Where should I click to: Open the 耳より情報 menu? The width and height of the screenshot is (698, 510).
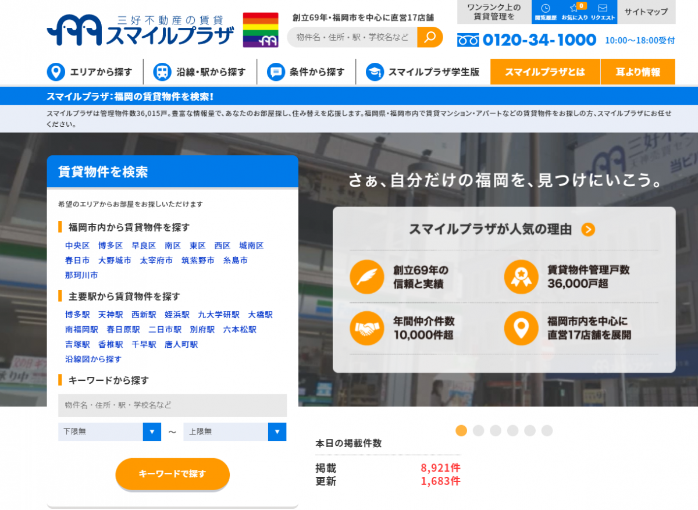click(638, 72)
